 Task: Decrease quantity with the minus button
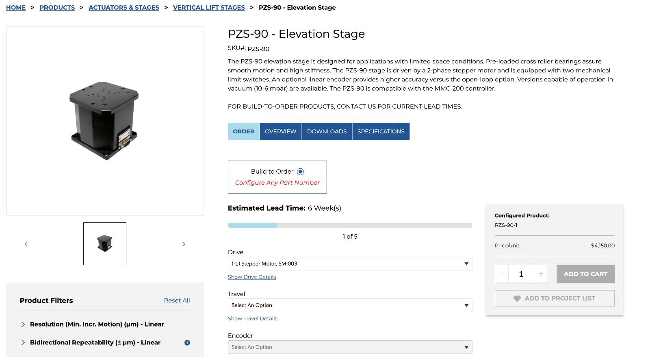502,274
